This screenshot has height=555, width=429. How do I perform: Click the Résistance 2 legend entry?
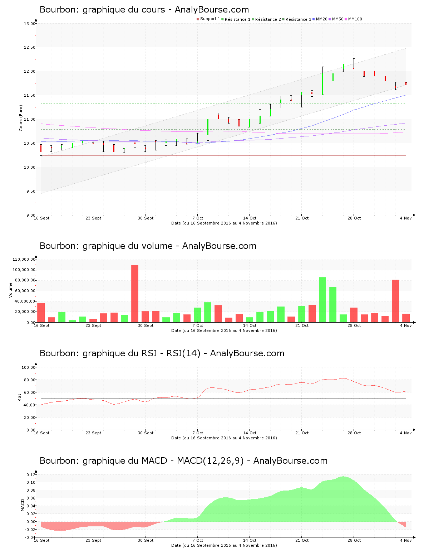[266, 19]
